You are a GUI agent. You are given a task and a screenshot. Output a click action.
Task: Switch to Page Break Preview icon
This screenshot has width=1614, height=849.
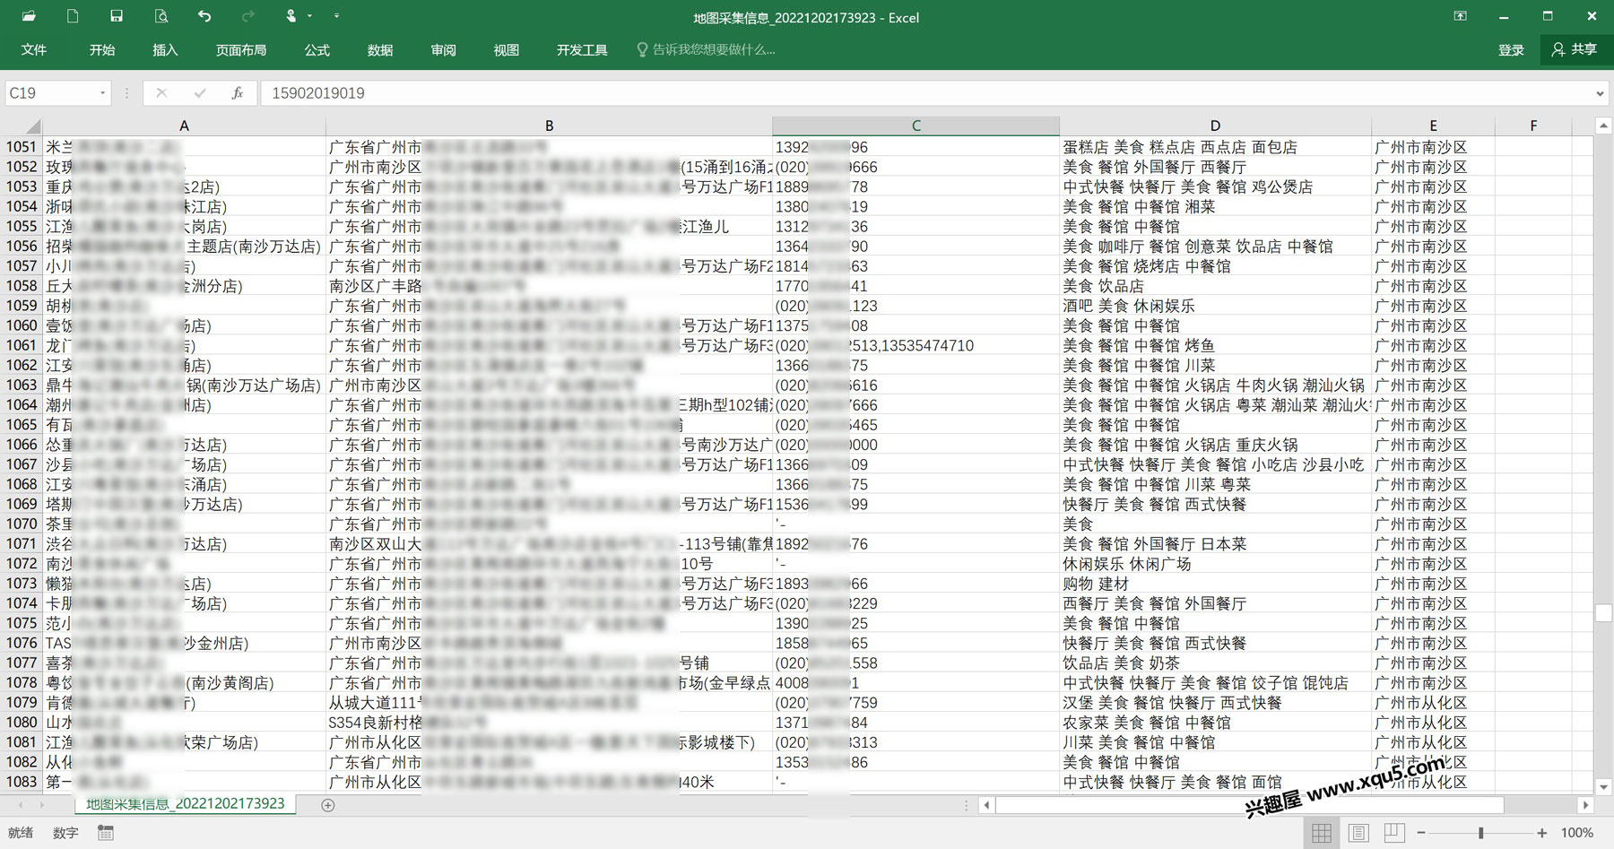pos(1394,833)
